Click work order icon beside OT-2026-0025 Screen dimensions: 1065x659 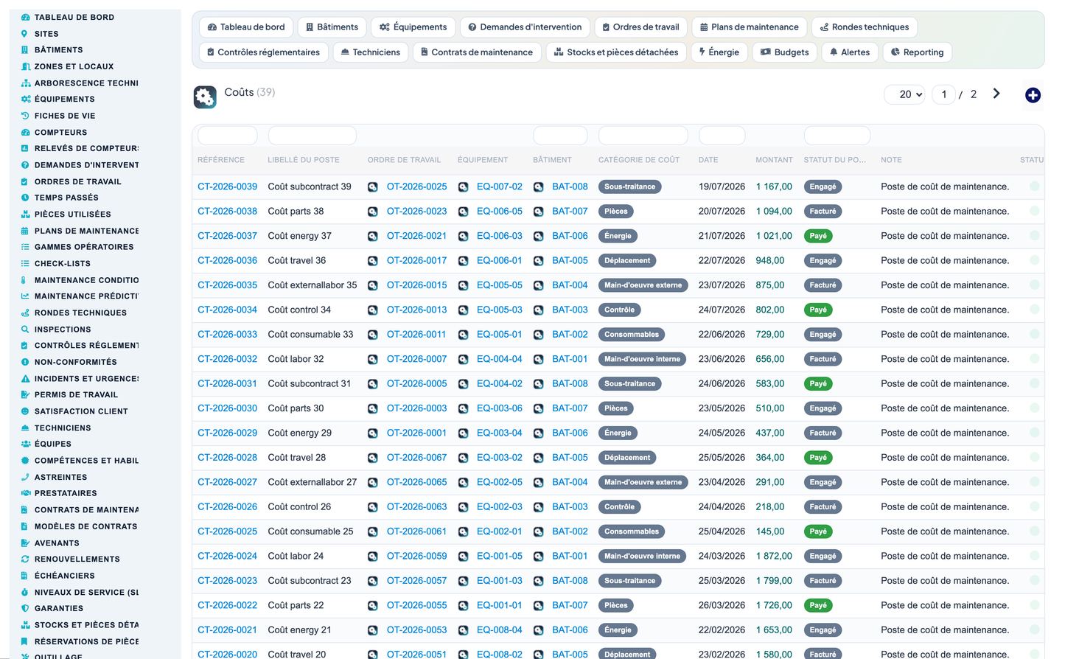(373, 187)
